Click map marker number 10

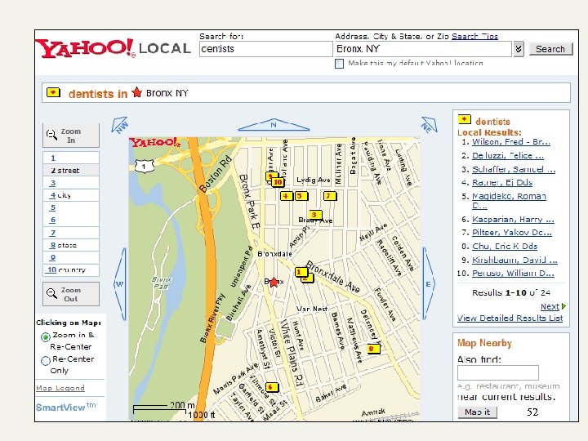coord(278,182)
